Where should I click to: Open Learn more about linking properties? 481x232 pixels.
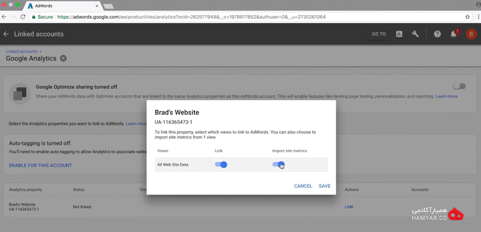pos(136,123)
